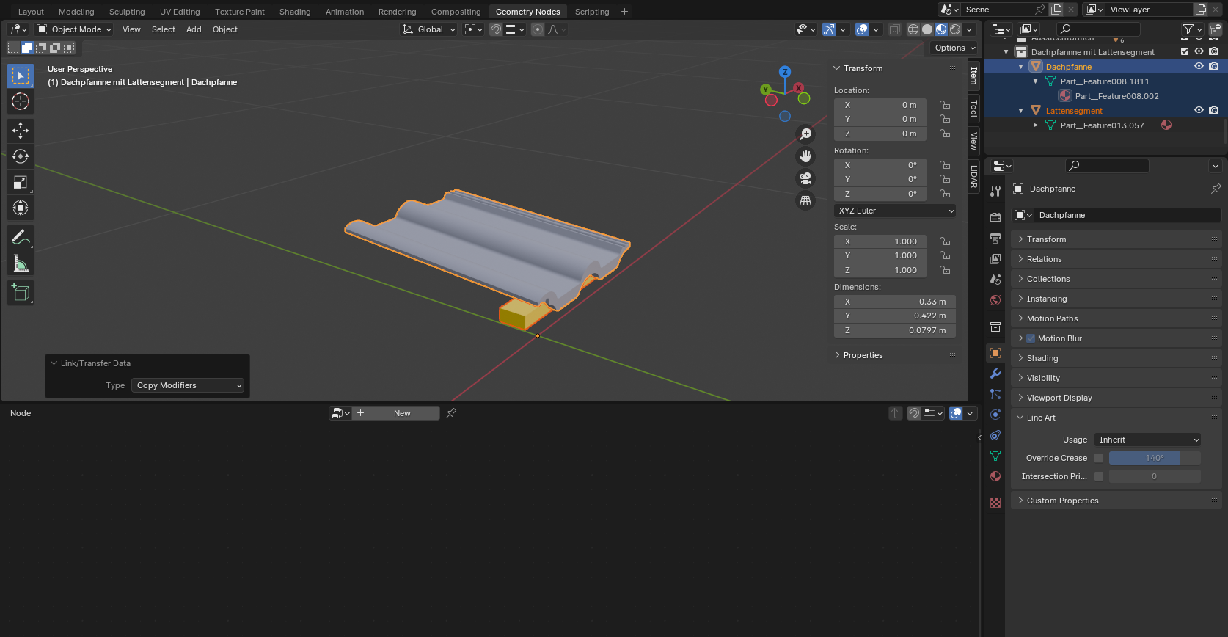Activate the 3D Cursor tool

21,101
